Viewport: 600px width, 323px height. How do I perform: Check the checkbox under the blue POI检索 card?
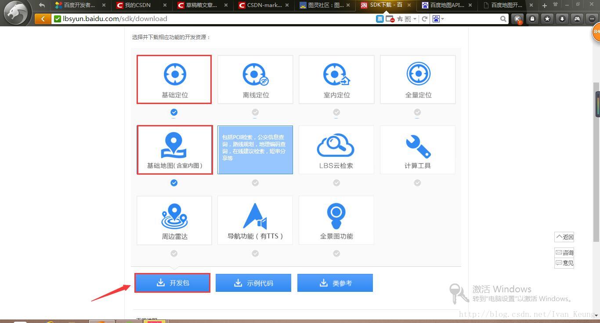[255, 183]
